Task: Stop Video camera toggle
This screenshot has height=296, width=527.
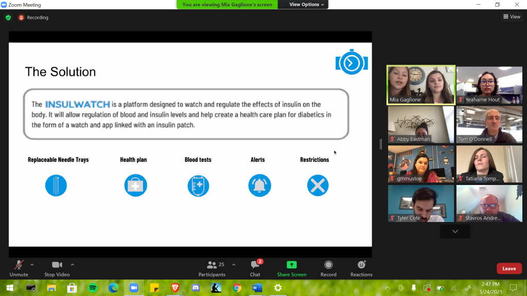Action: [x=57, y=268]
